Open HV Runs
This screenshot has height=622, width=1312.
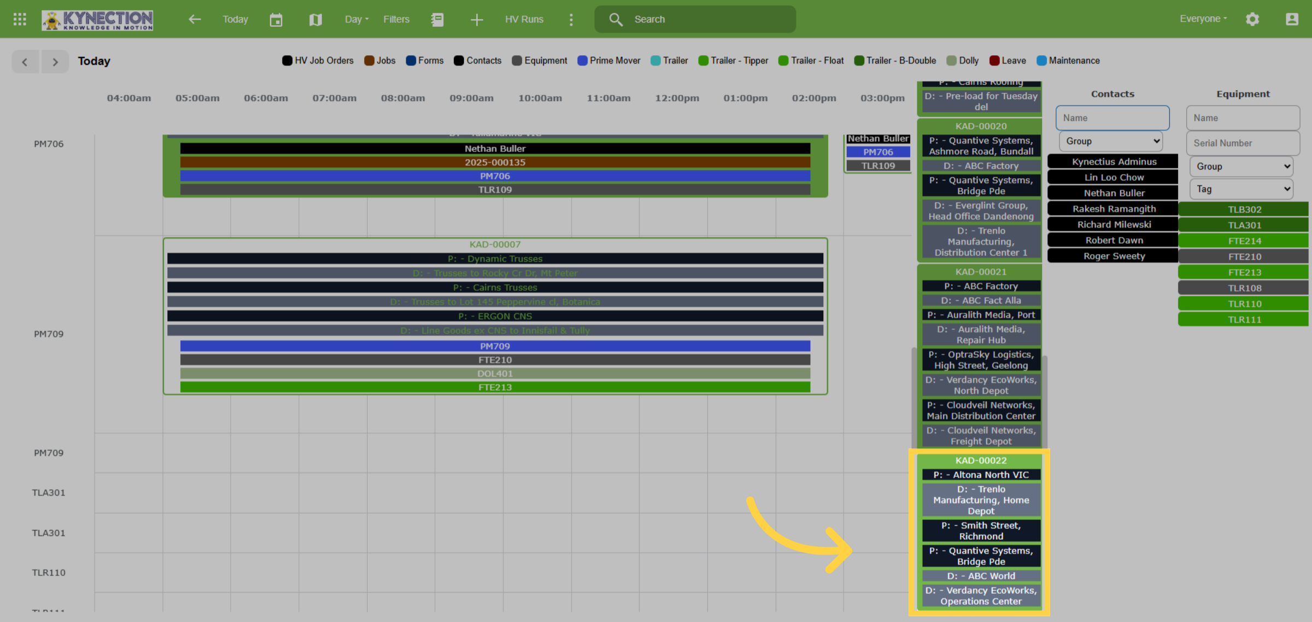tap(524, 19)
